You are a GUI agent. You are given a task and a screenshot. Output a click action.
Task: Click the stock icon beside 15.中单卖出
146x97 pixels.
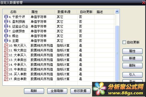point(6,69)
